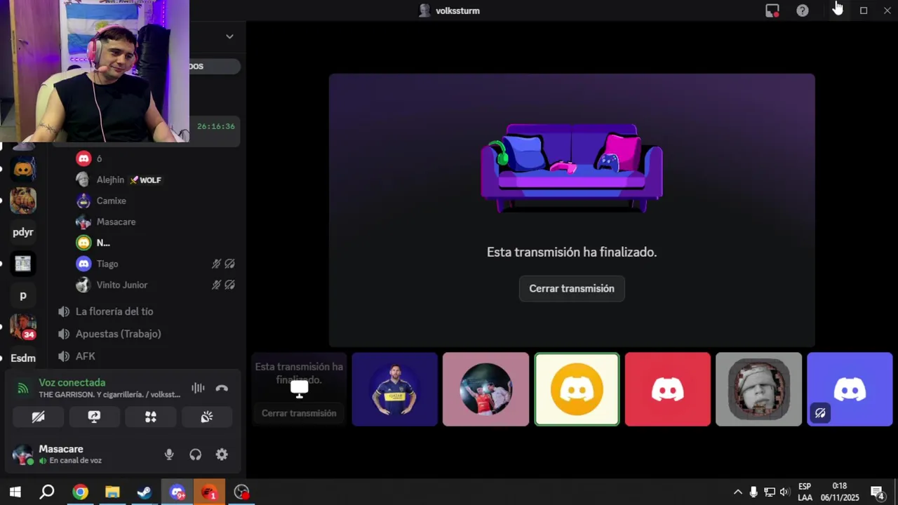
Task: Click Tiago's camera-off icon
Action: coord(229,264)
